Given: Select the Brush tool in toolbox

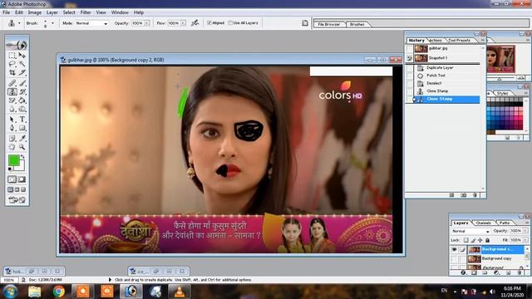Looking at the screenshot, I should [x=22, y=83].
